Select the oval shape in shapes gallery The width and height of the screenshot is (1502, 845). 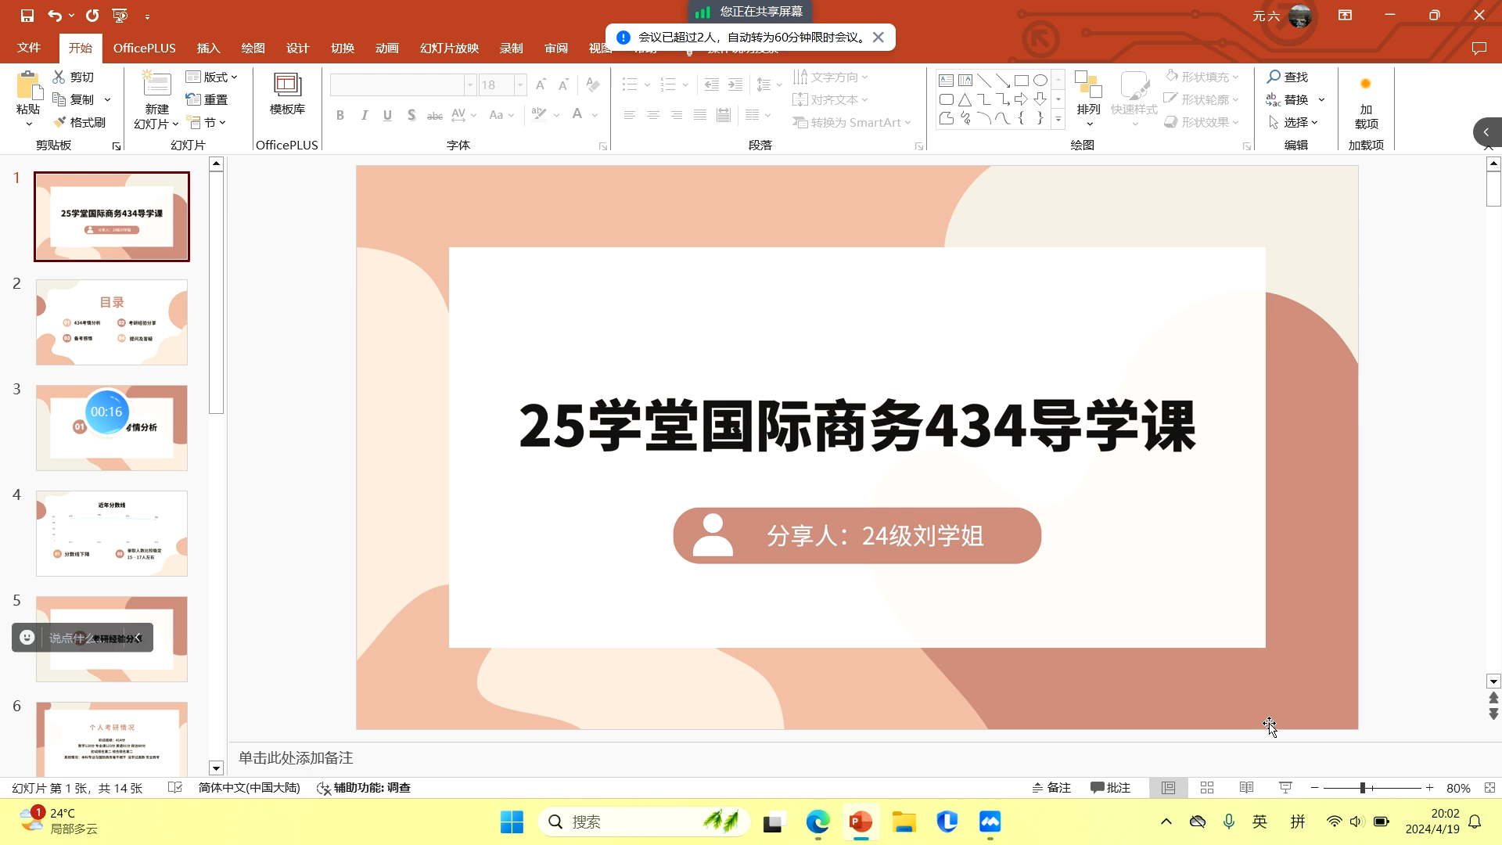click(x=1040, y=81)
